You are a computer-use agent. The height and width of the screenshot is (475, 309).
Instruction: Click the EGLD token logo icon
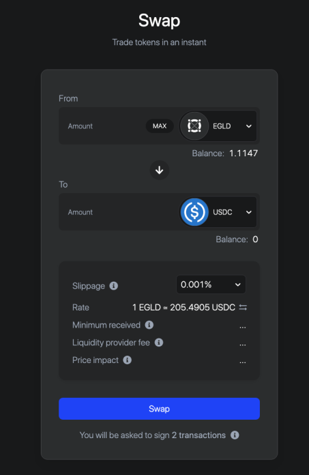point(194,126)
